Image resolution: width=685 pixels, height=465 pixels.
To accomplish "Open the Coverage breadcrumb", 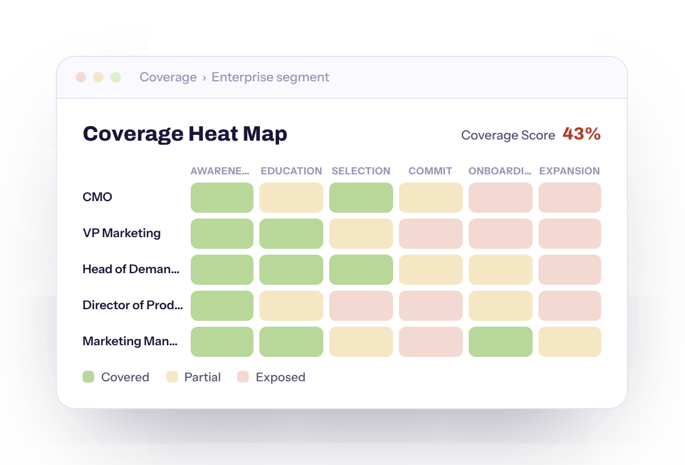I will tap(168, 77).
